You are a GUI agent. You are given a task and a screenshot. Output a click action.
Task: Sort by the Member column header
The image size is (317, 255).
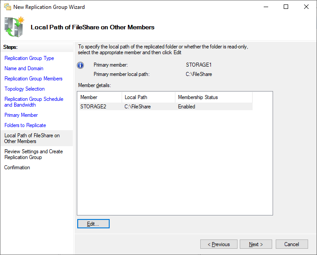pos(100,97)
